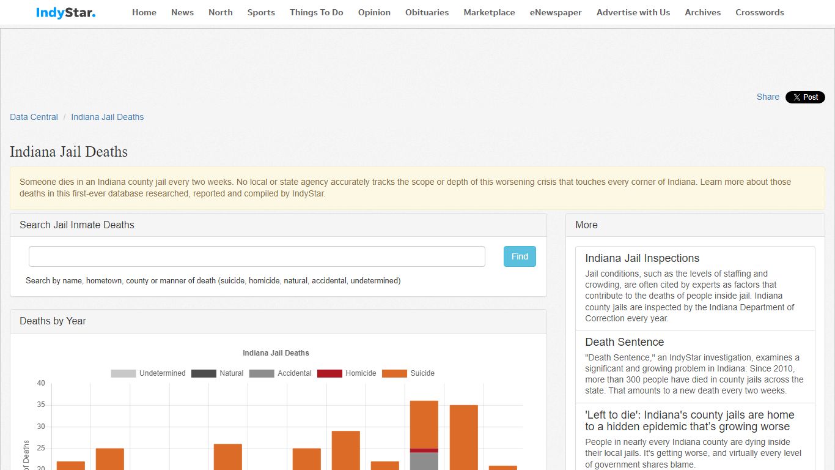Viewport: 835px width, 470px height.
Task: Click Advertise with Us
Action: coord(633,12)
